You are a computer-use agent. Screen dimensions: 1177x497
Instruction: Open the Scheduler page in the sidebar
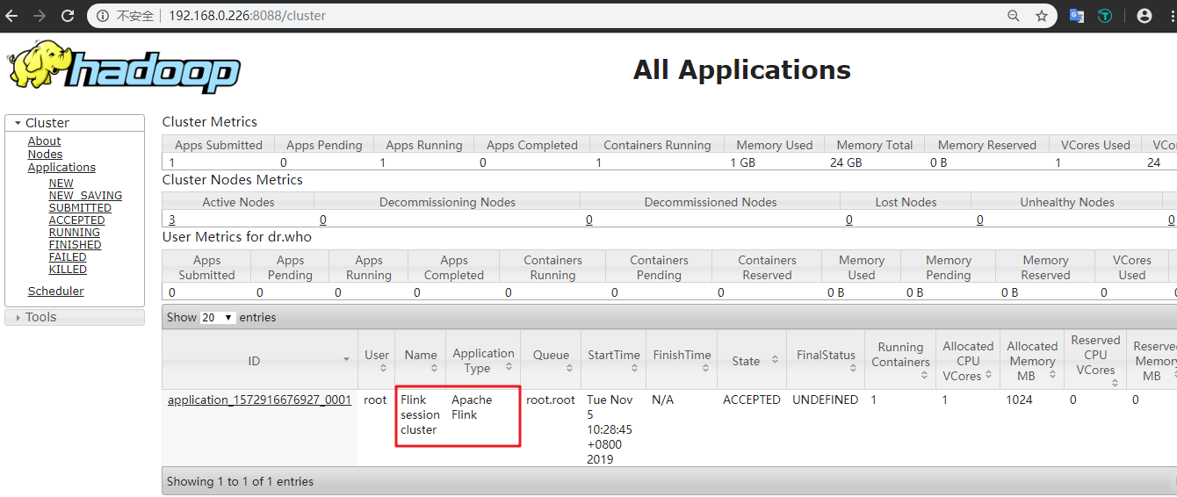pyautogui.click(x=55, y=291)
